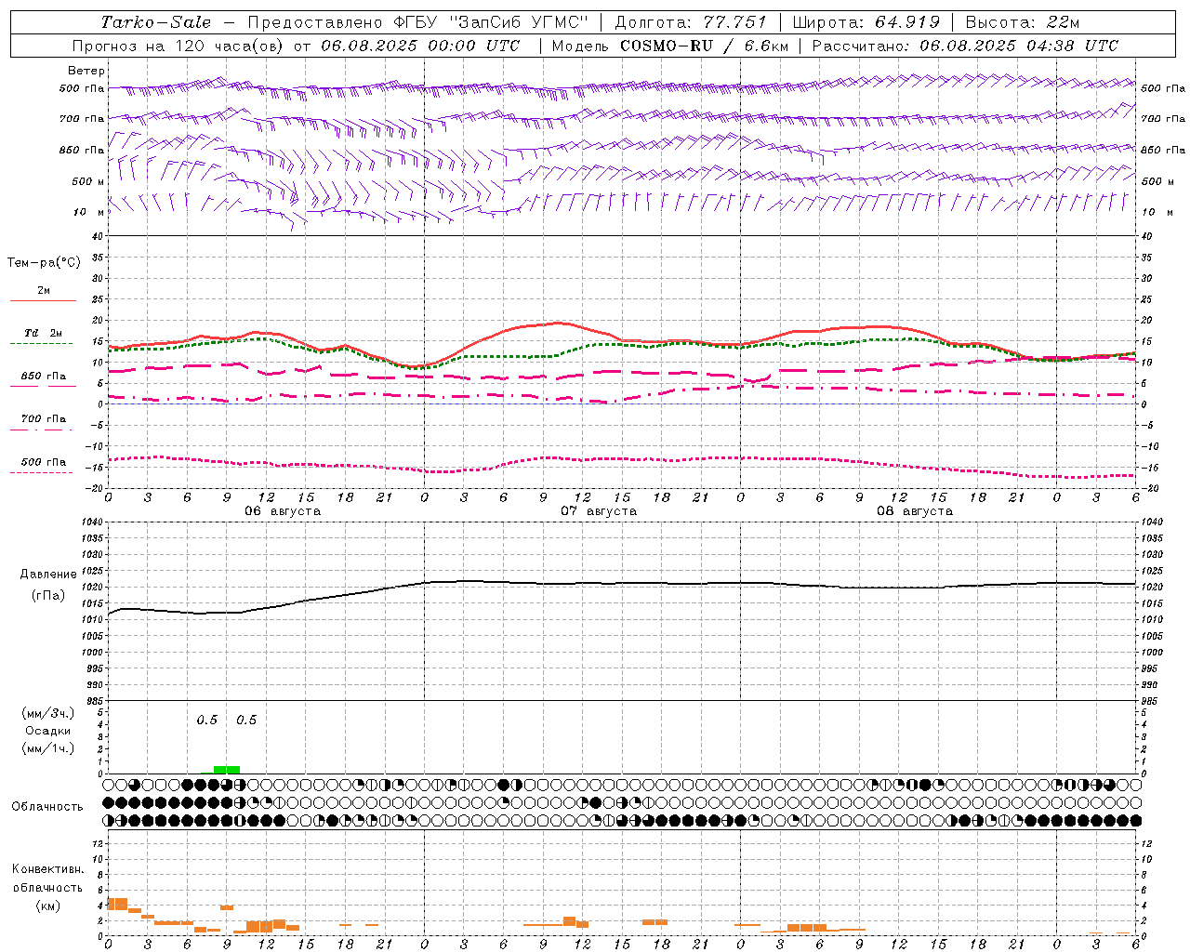1190x952 pixels.
Task: Click the (мм/3ч.) precipitation unit label
Action: click(48, 714)
